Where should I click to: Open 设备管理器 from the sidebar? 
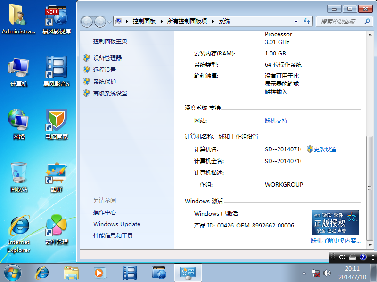(107, 58)
